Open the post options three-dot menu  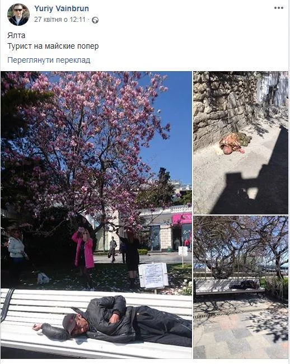click(x=279, y=8)
